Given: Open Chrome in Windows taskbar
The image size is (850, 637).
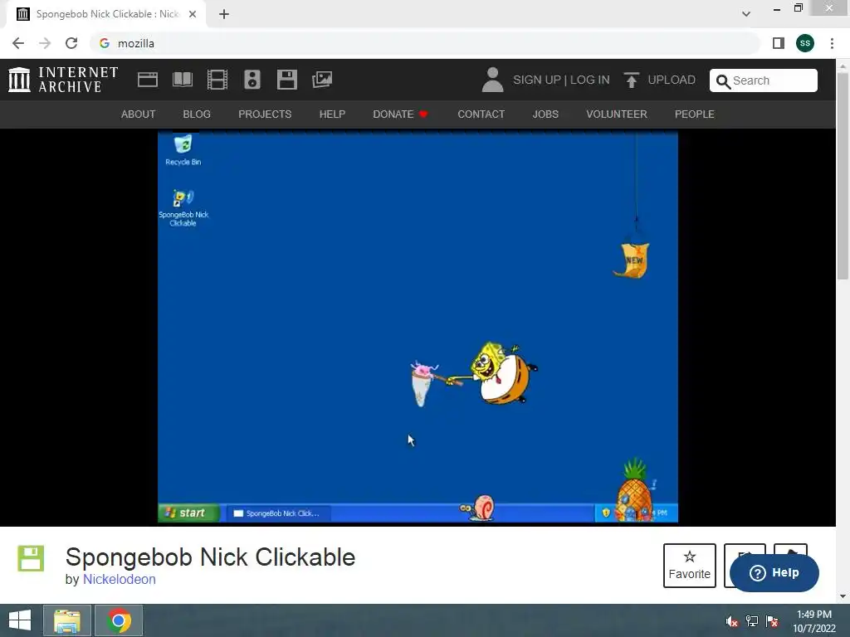Looking at the screenshot, I should click(x=119, y=620).
